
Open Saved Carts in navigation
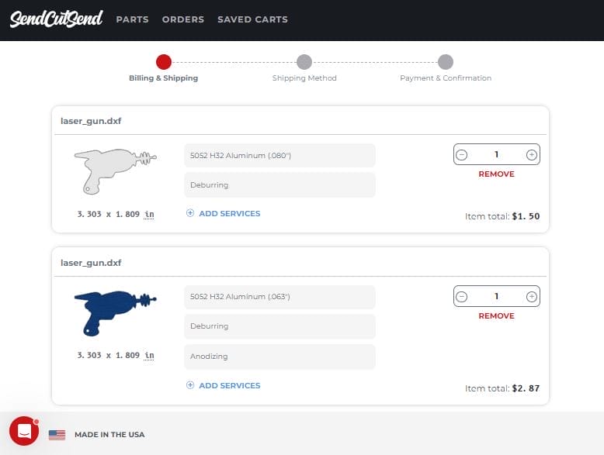click(252, 19)
